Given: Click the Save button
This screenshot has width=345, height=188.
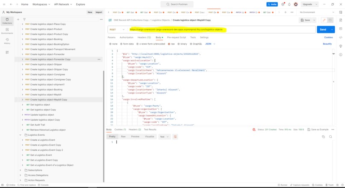Looking at the screenshot, I should click(x=305, y=20).
